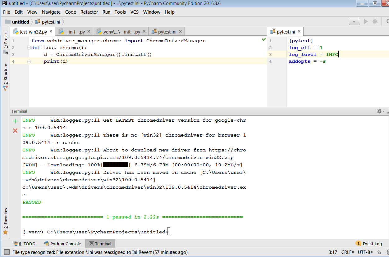
Task: Close the right split pane pytest.ini tab
Action: [299, 32]
